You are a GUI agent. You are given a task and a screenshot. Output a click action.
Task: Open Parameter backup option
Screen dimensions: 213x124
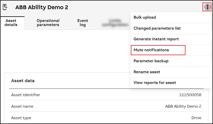[x=151, y=61]
